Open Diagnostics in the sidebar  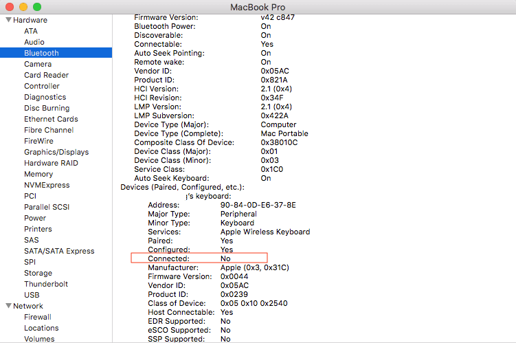45,97
